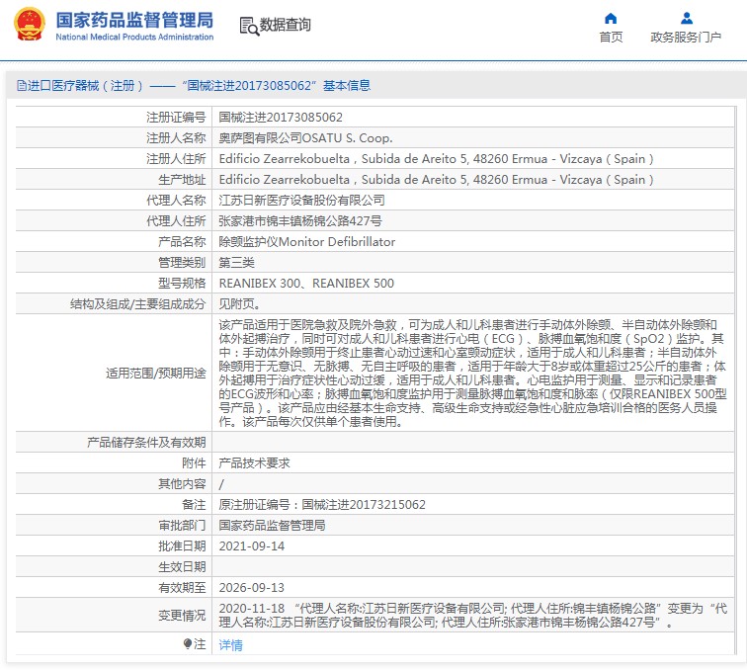Image resolution: width=747 pixels, height=670 pixels.
Task: Click expiry date 2026-09-13
Action: click(x=251, y=587)
